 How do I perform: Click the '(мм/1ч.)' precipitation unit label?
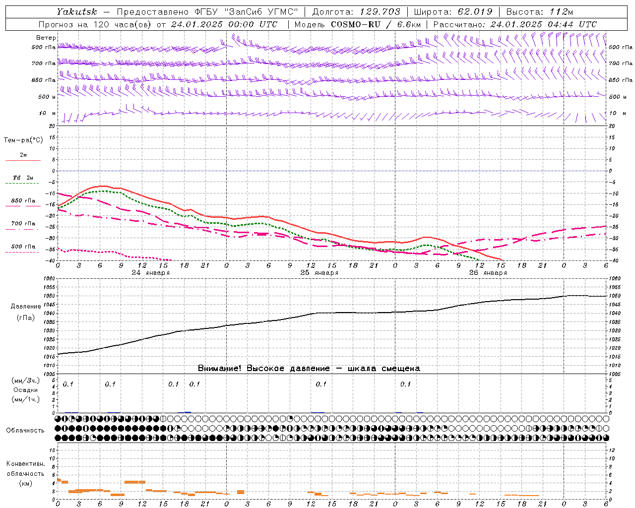click(x=26, y=399)
